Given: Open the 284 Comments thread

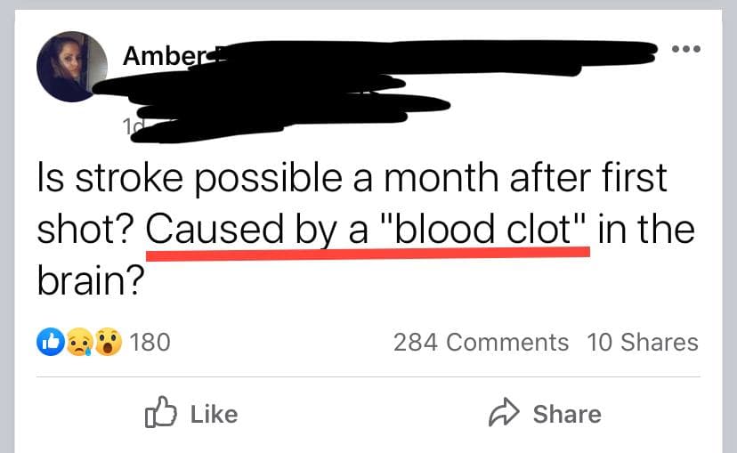Looking at the screenshot, I should click(x=481, y=342).
